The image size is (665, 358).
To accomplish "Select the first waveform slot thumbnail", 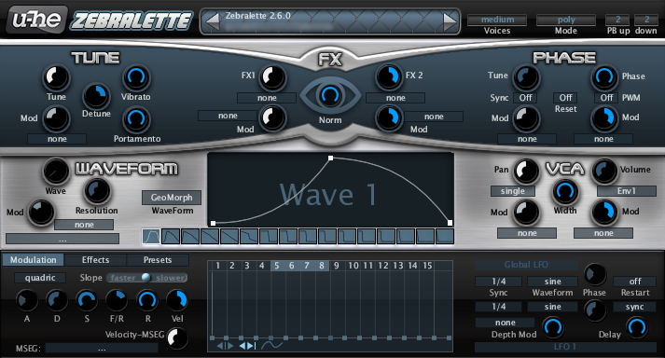I will [x=151, y=236].
